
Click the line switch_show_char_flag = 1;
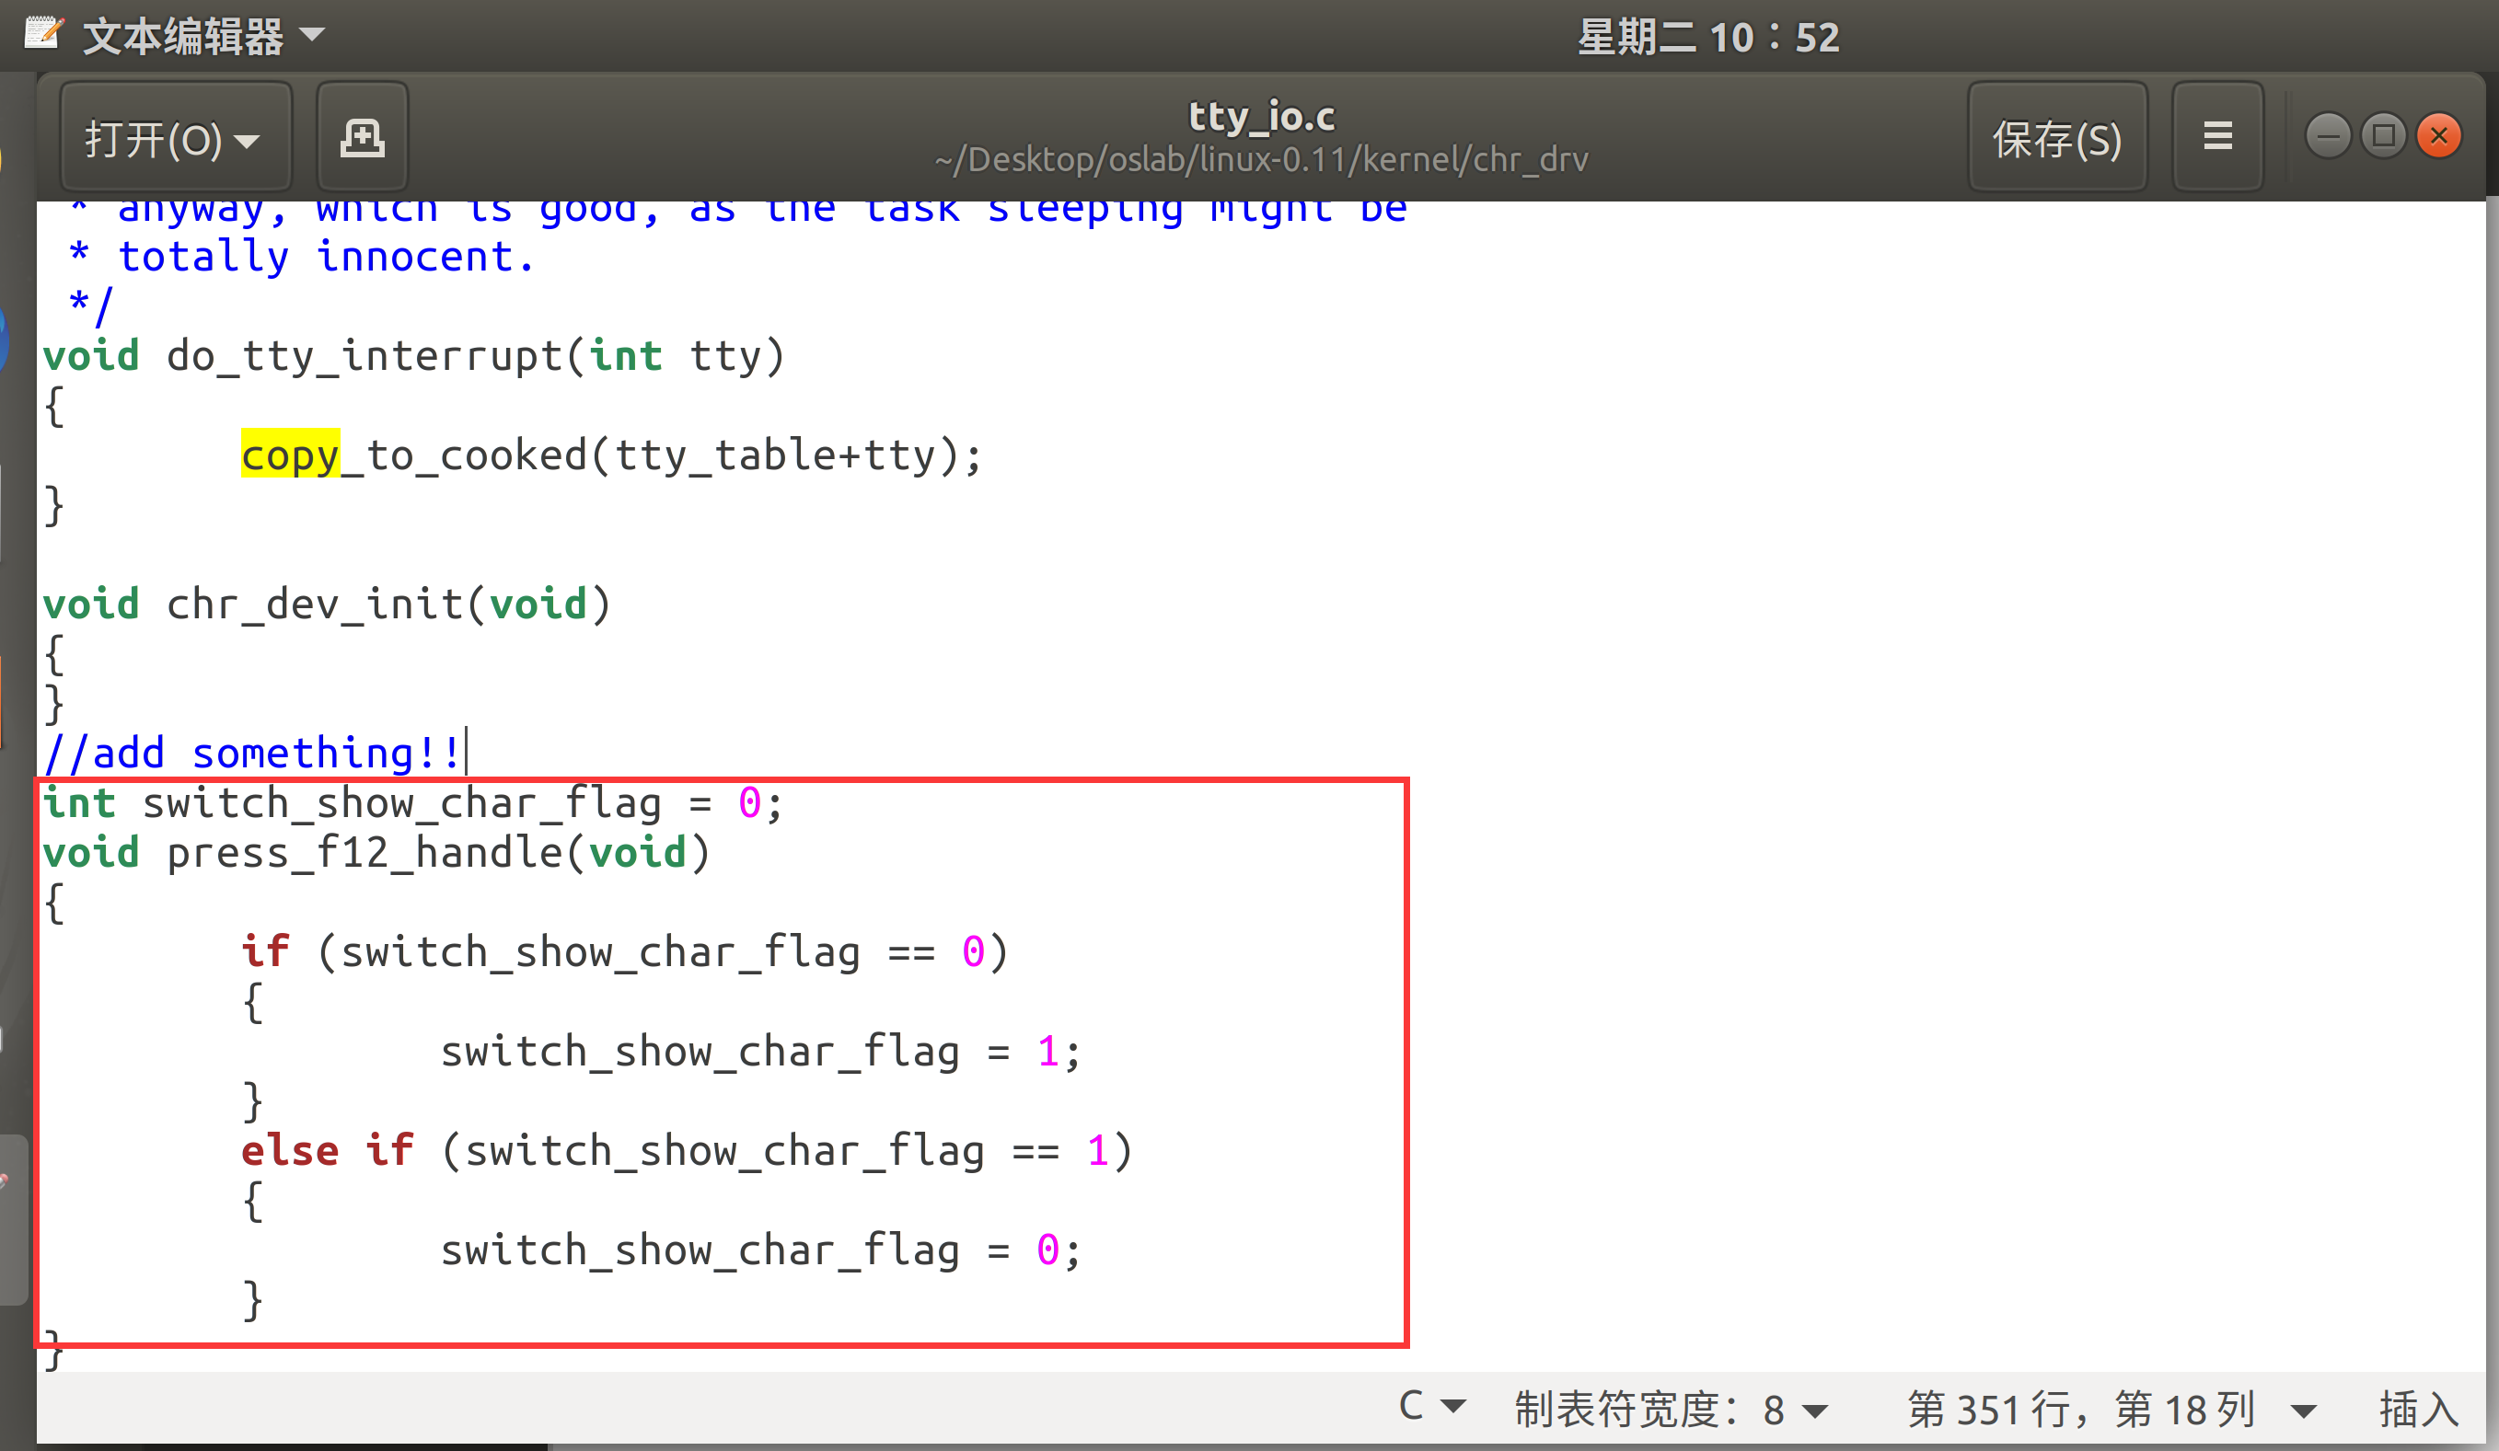[760, 1051]
